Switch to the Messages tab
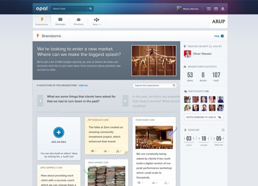The image size is (258, 186). 61,21
